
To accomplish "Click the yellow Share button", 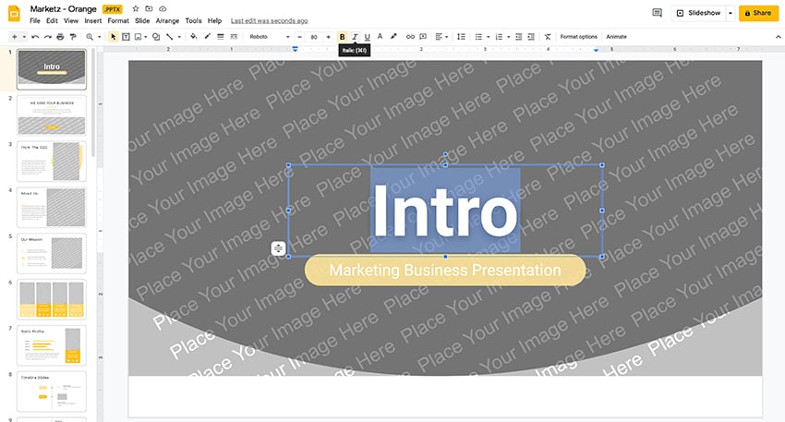I will pyautogui.click(x=755, y=13).
